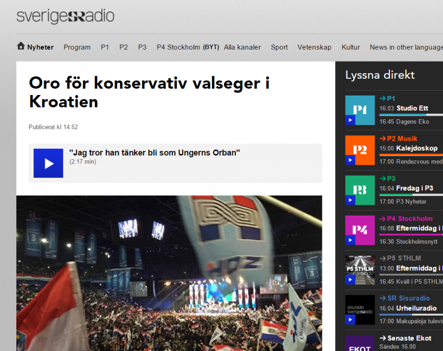Click the (BYT) channel switch link
443x351 pixels.
(211, 47)
